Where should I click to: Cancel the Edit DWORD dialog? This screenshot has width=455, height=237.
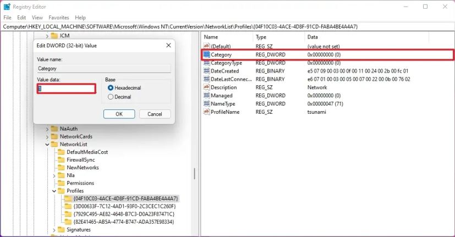click(155, 114)
